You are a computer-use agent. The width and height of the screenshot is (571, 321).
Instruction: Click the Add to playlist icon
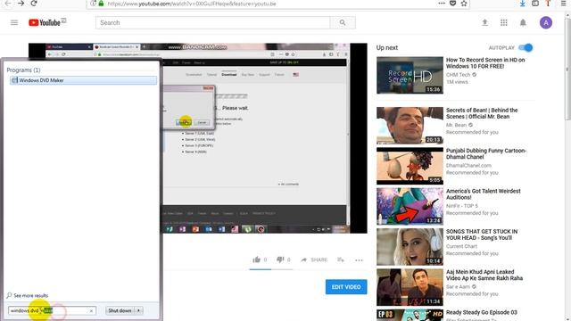[x=341, y=259]
